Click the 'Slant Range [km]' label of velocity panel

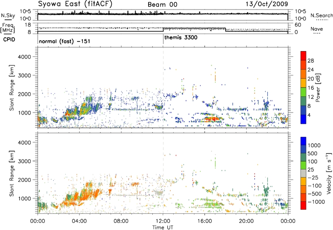click(x=12, y=174)
